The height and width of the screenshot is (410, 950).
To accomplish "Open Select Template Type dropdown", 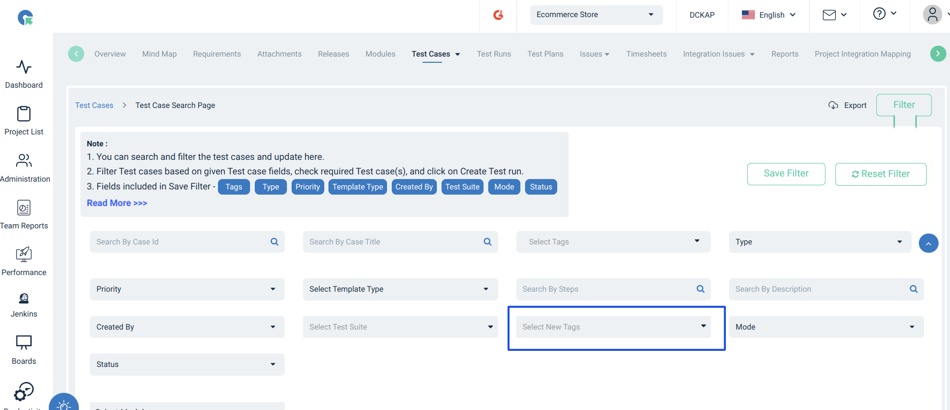I will point(400,289).
